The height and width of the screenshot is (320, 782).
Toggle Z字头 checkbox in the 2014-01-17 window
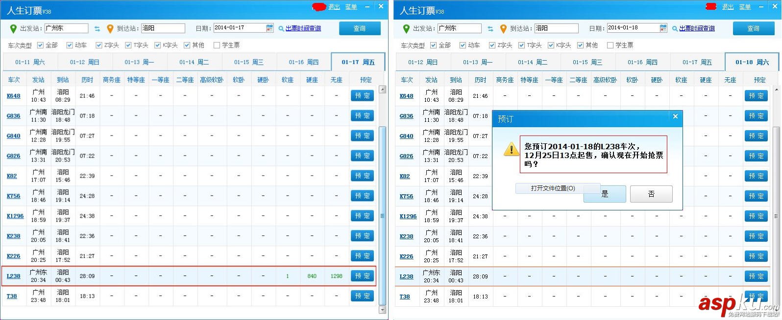[99, 45]
